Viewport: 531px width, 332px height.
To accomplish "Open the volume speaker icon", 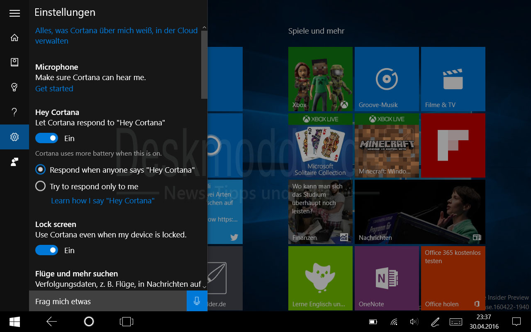I will [x=414, y=322].
